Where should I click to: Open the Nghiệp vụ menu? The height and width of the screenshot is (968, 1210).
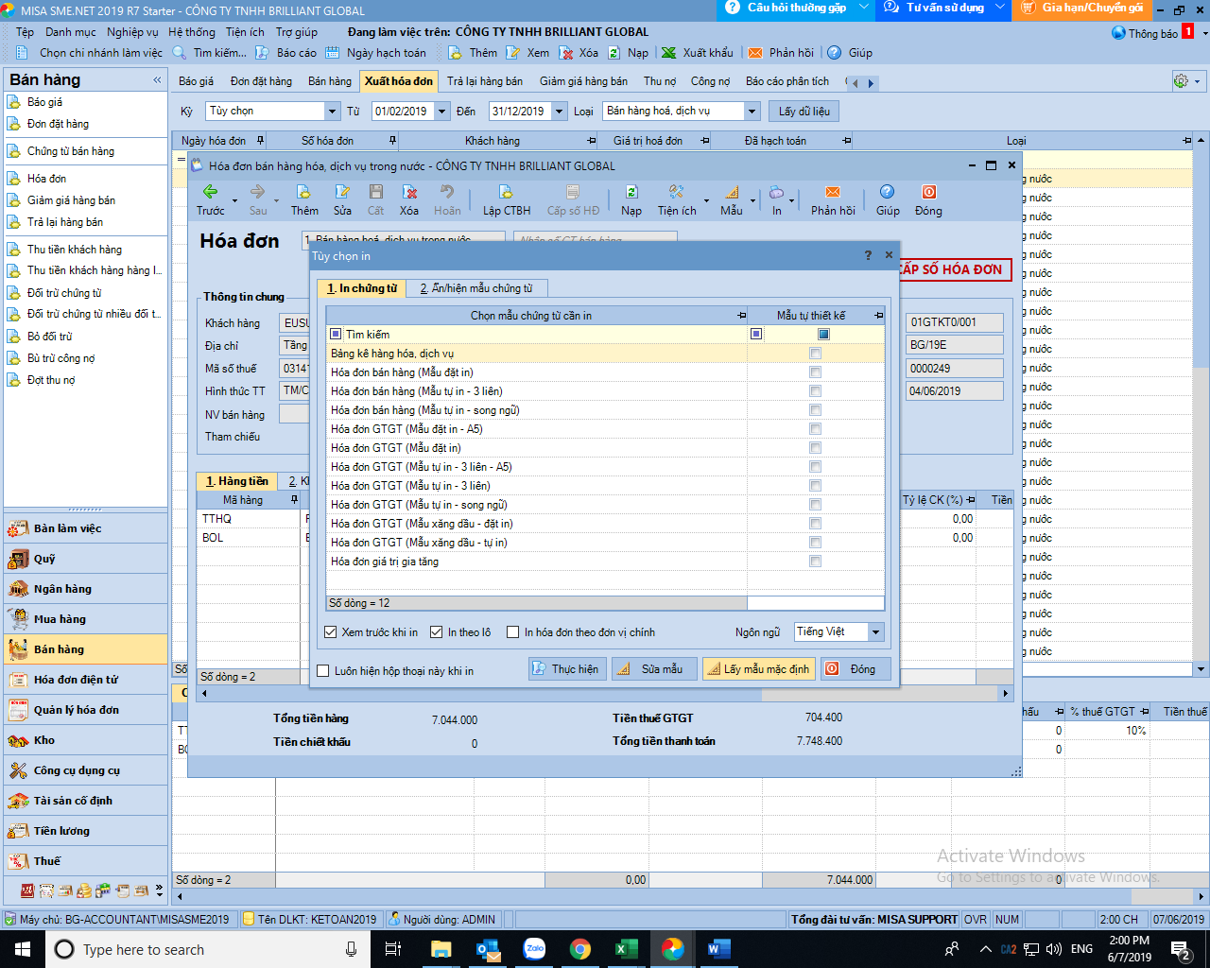point(132,32)
